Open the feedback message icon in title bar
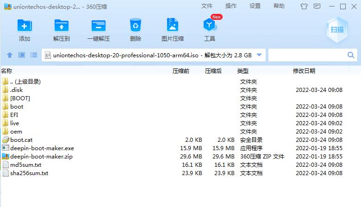The width and height of the screenshot is (361, 207). [x=317, y=6]
